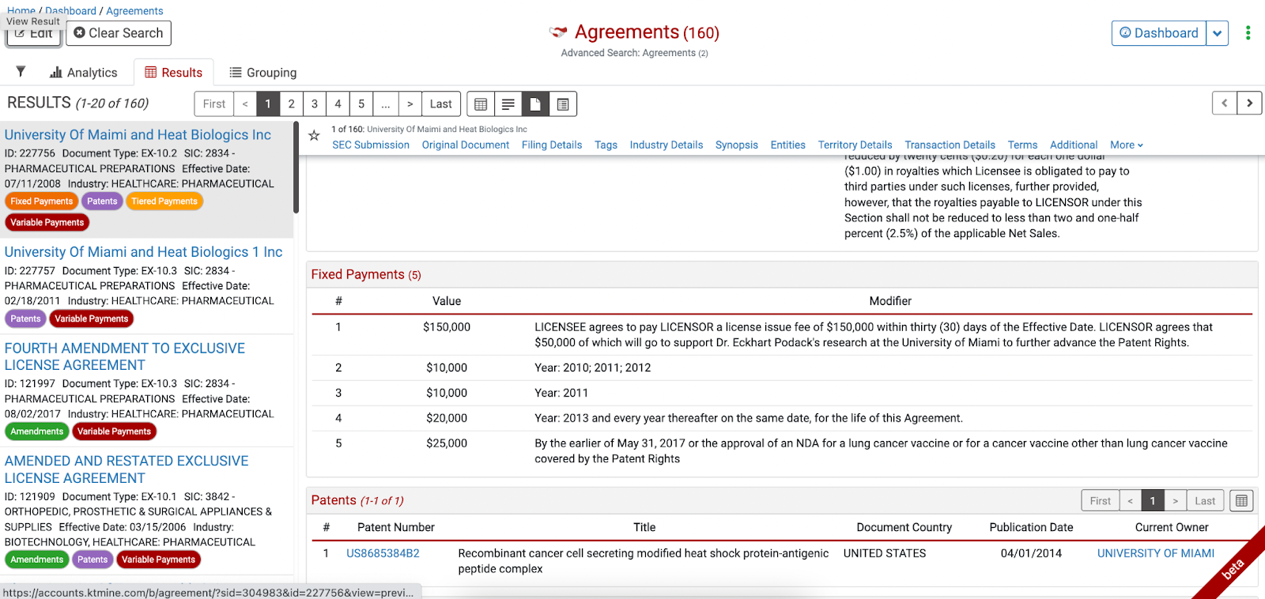Jump to Industry Details section
Image resolution: width=1265 pixels, height=599 pixels.
(x=666, y=145)
